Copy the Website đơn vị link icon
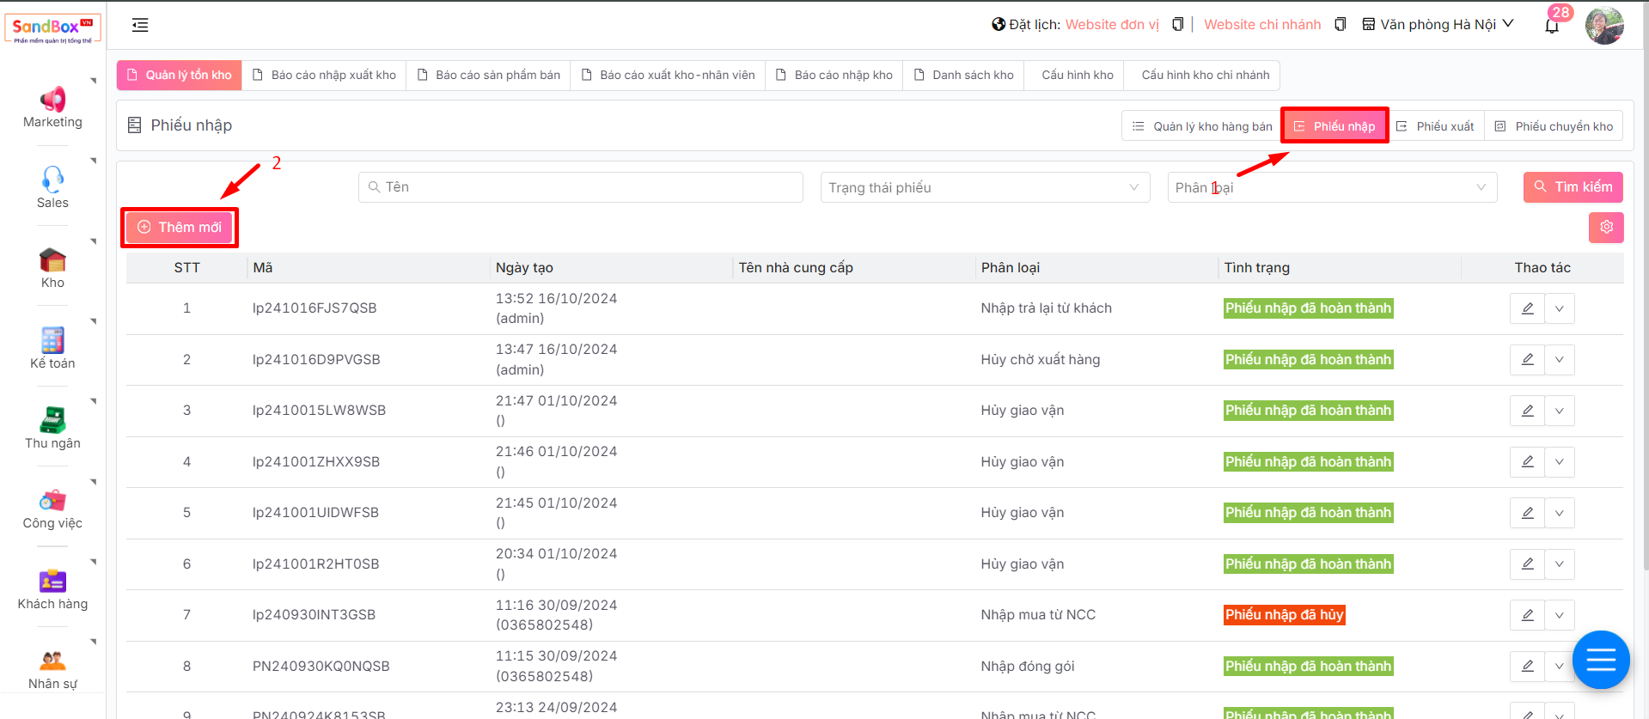Screen dimensions: 1649x719 (x=1177, y=25)
